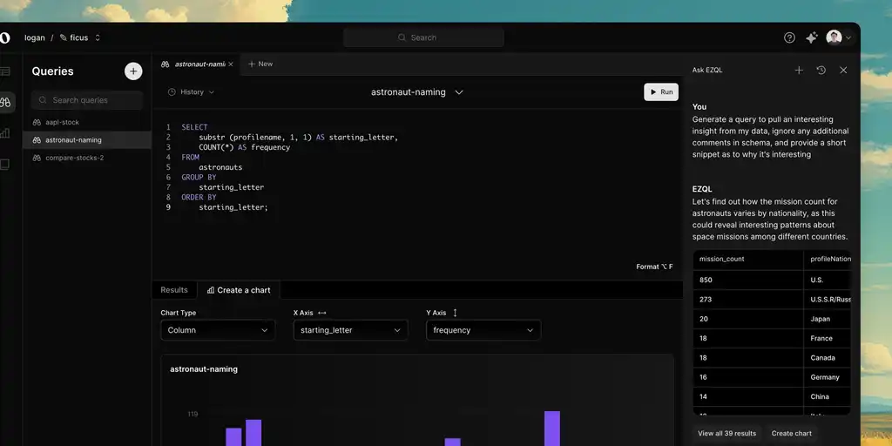The image size is (892, 446).
Task: Open the X Axis starting_letter dropdown
Action: click(350, 330)
